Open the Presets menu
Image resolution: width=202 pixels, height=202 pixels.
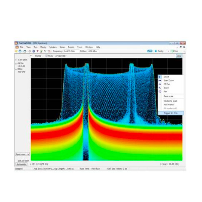(x=71, y=47)
